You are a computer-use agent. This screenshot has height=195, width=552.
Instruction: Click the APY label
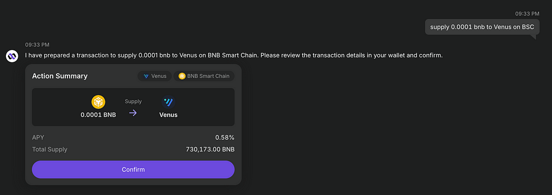pyautogui.click(x=38, y=138)
